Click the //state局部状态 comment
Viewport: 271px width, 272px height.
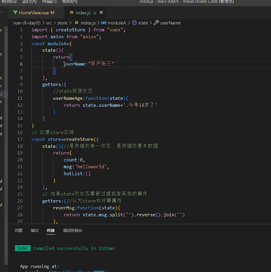coord(73,91)
